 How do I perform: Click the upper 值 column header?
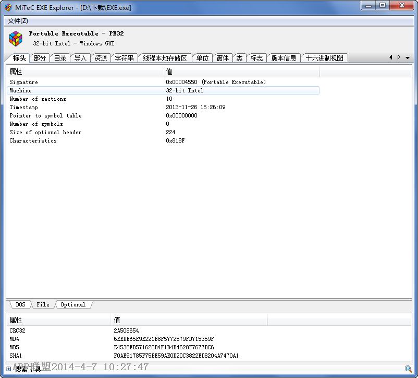point(241,72)
